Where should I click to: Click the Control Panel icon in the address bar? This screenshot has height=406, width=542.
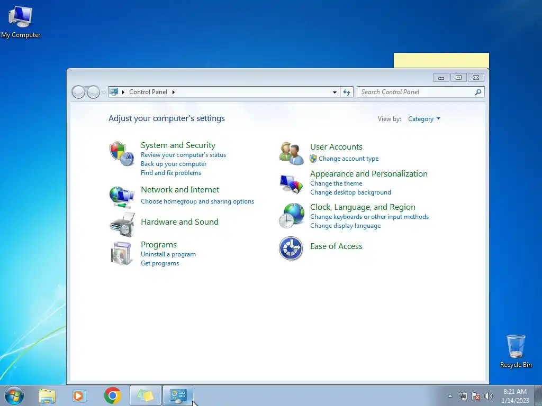coord(114,92)
